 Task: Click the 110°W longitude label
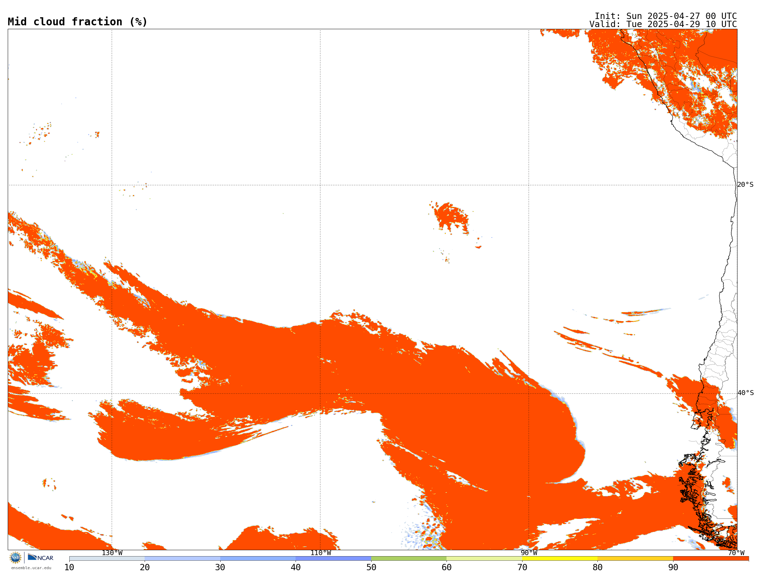(x=321, y=553)
